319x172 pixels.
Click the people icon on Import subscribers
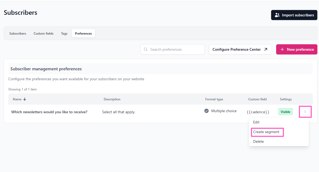[x=277, y=15]
